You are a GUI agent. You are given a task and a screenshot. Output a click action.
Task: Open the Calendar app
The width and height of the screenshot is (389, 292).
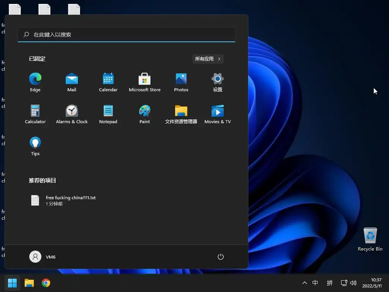[x=108, y=82]
